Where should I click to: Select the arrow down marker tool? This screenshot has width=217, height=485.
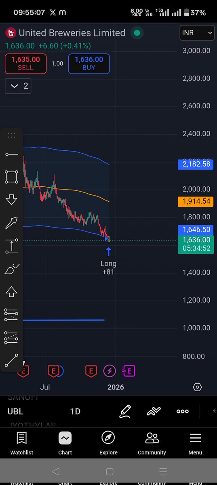[11, 199]
